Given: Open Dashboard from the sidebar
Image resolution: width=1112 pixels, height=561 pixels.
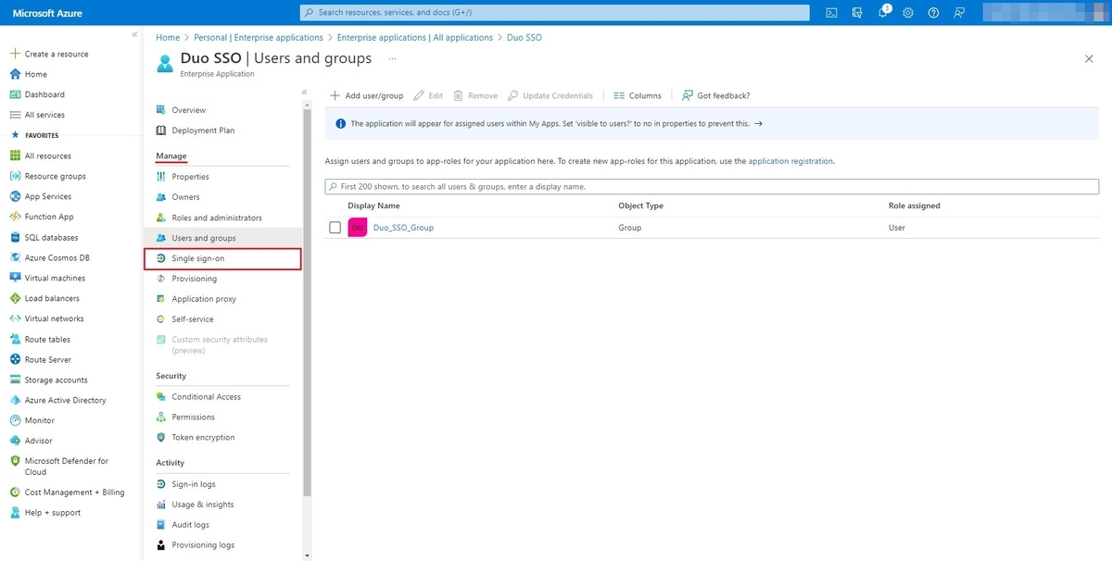Looking at the screenshot, I should click(44, 94).
